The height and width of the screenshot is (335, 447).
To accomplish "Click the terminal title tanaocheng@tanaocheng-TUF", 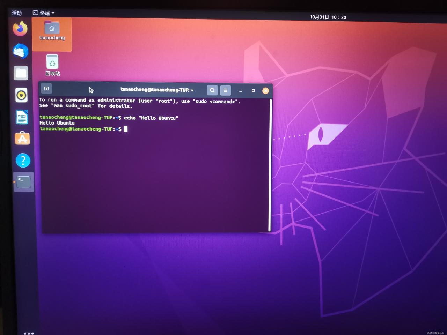I will point(157,90).
